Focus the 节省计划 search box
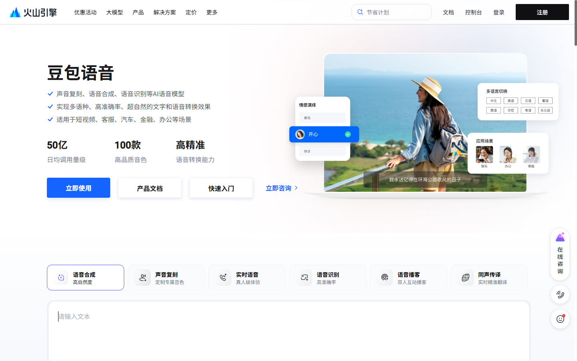The width and height of the screenshot is (577, 361). (x=391, y=12)
